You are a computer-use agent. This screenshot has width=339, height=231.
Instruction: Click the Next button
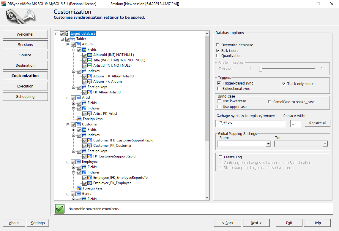[256, 223]
